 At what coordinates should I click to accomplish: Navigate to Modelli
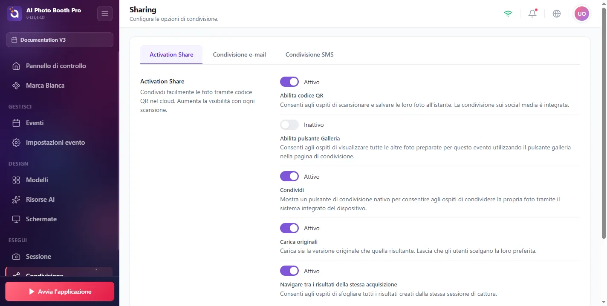click(x=59, y=180)
